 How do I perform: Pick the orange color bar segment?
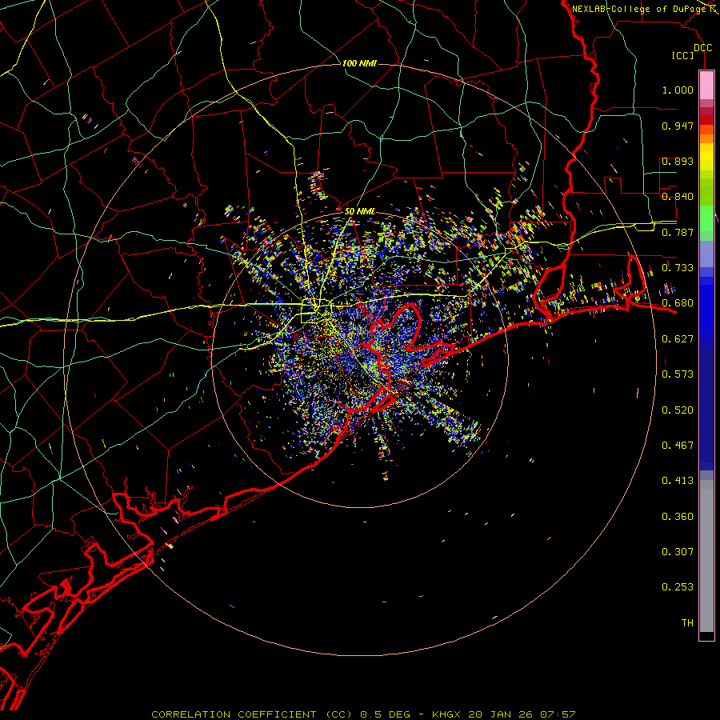[x=706, y=138]
